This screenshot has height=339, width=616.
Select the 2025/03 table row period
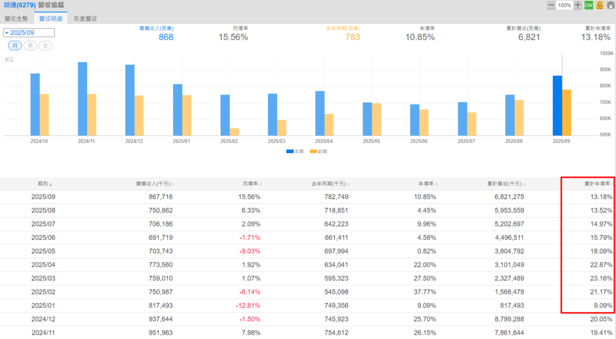point(43,278)
